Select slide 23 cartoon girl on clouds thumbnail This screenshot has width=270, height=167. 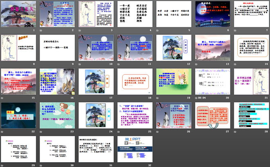coord(57,115)
